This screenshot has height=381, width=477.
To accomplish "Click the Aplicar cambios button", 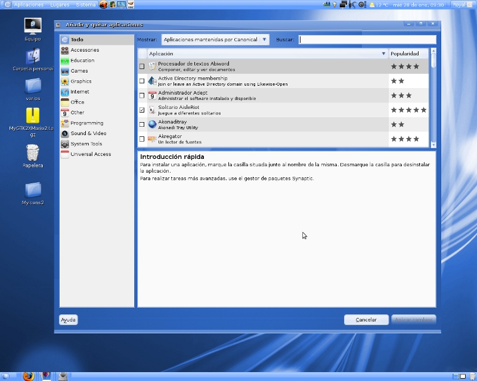I will point(414,320).
